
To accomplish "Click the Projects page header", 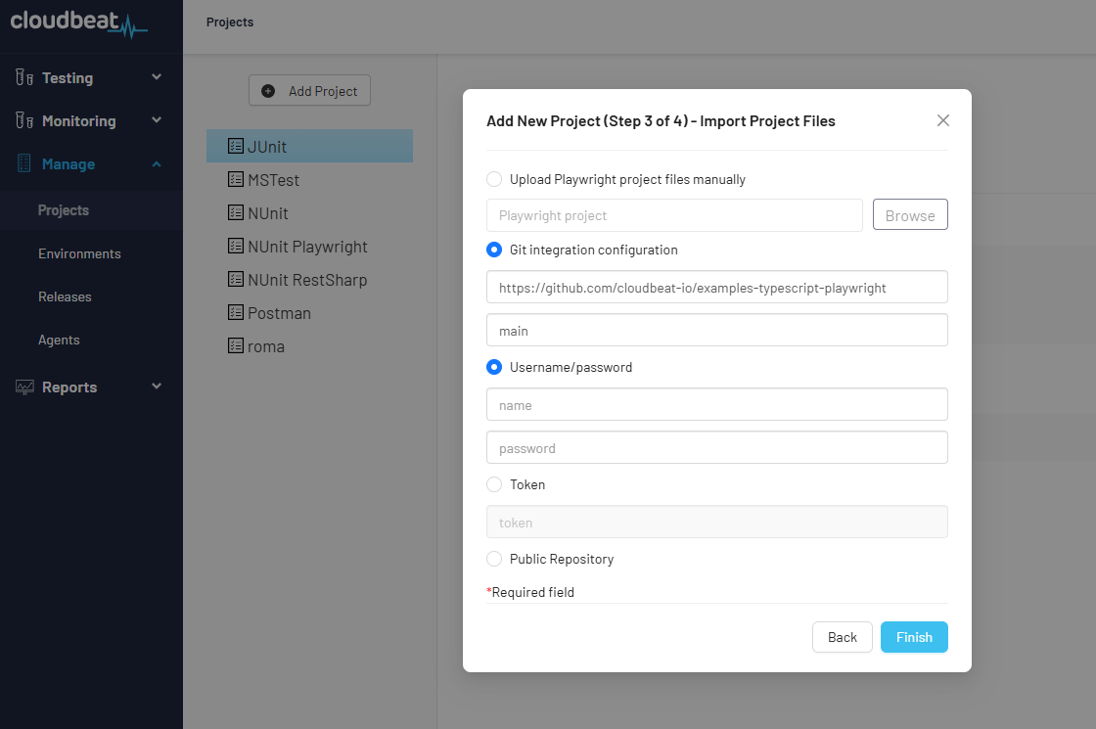I will pyautogui.click(x=230, y=23).
